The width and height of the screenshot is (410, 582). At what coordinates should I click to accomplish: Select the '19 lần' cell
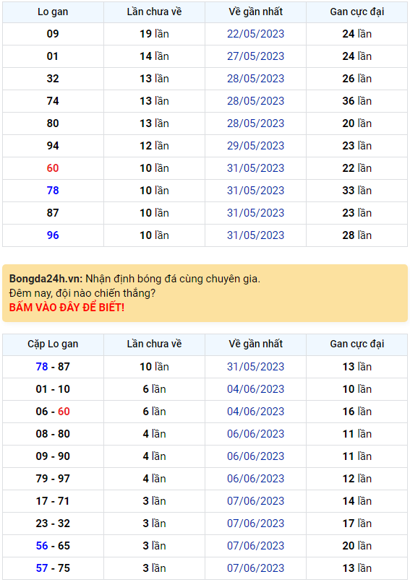click(x=154, y=34)
